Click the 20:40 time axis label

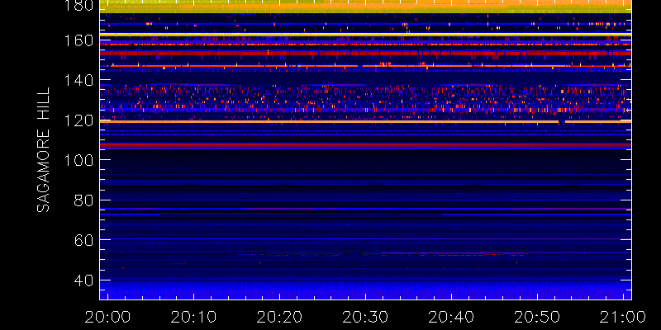pyautogui.click(x=451, y=317)
